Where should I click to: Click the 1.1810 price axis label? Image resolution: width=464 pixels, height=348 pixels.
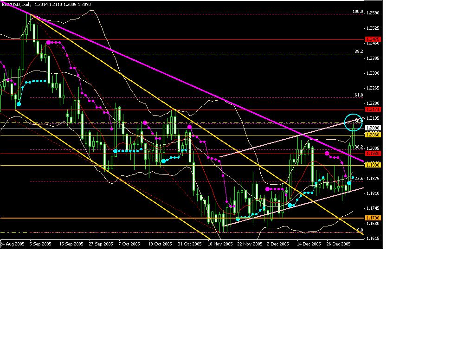(373, 193)
